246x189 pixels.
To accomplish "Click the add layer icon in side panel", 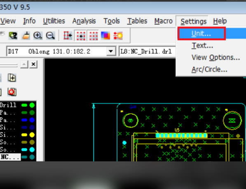I will pyautogui.click(x=12, y=77).
